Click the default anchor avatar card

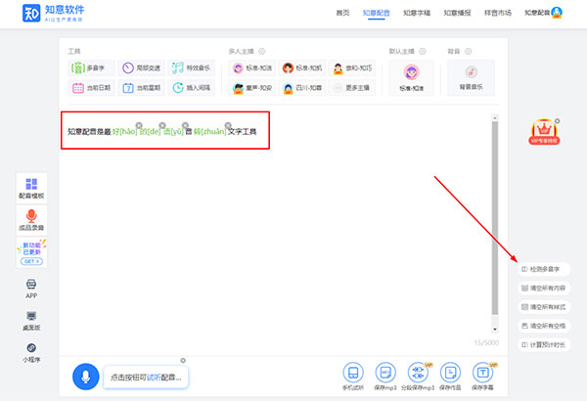(412, 78)
